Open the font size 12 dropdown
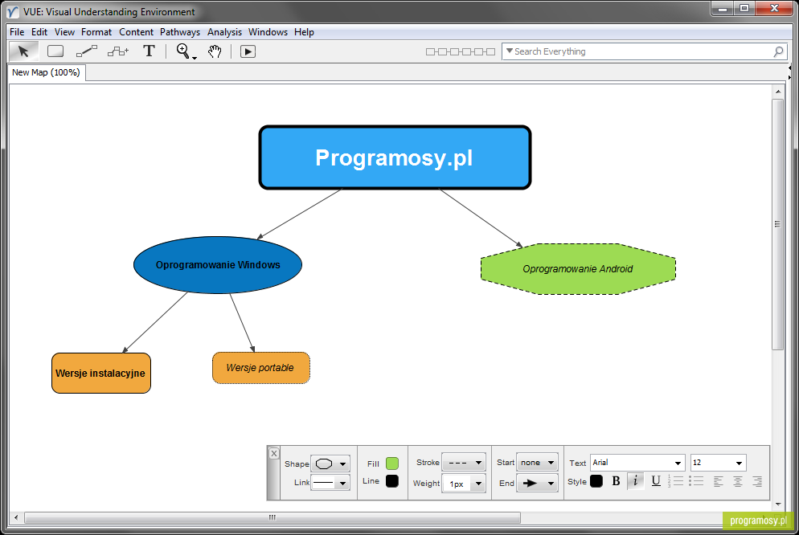The height and width of the screenshot is (535, 799). (718, 463)
